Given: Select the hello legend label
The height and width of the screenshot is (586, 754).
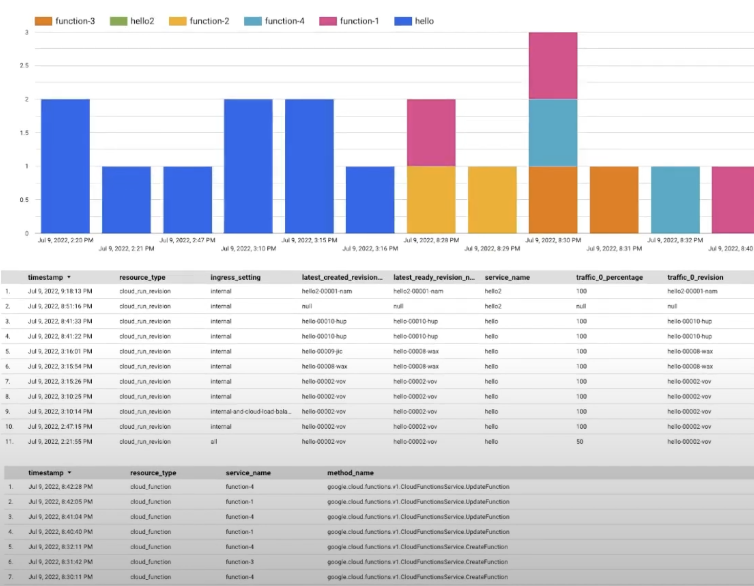Looking at the screenshot, I should [424, 21].
